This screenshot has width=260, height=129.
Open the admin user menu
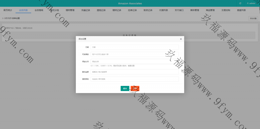(252, 3)
